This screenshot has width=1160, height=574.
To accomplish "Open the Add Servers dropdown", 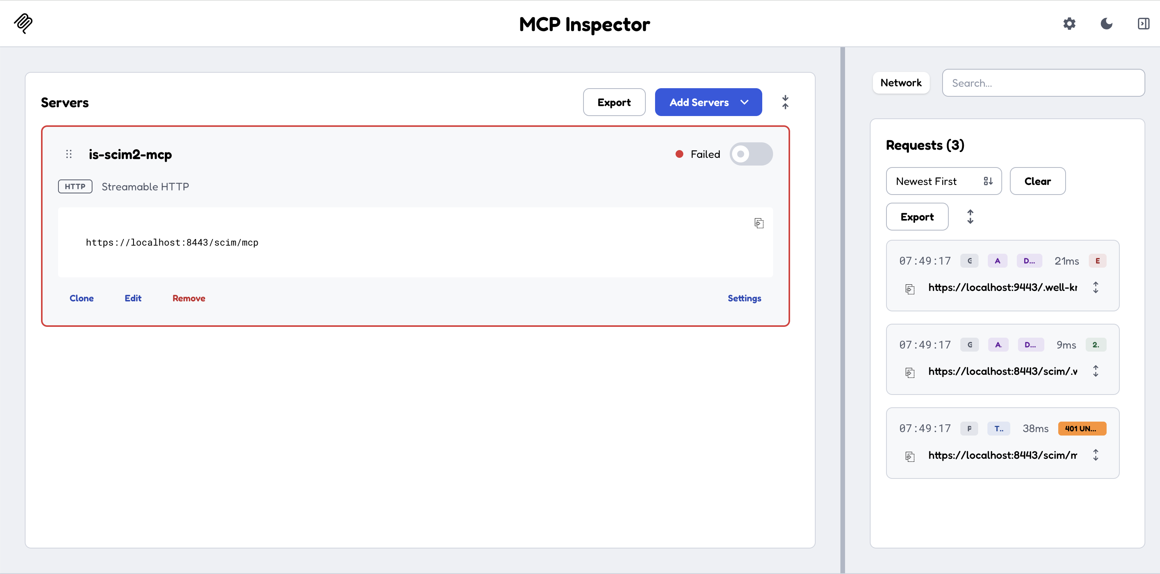I will (x=708, y=102).
